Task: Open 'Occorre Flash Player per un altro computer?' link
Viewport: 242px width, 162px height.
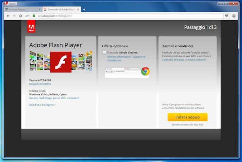Action: (x=54, y=98)
